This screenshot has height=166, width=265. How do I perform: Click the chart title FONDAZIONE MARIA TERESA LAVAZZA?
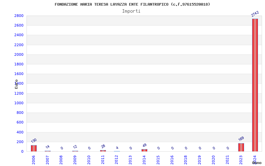(x=132, y=4)
